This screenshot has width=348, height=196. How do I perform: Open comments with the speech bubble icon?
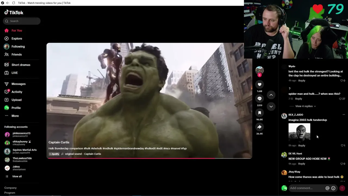(x=259, y=99)
